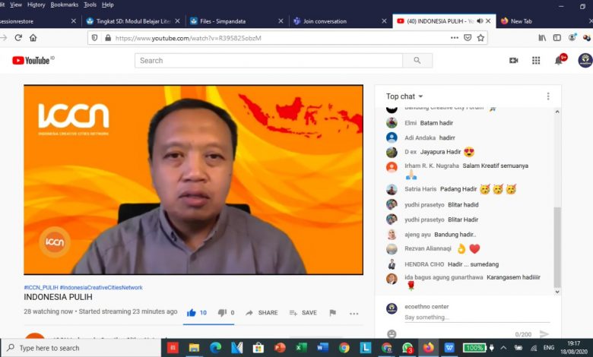Open the YouTube account avatar menu
This screenshot has height=357, width=593.
[x=585, y=61]
